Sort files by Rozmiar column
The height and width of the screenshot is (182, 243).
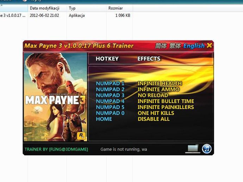(119, 8)
